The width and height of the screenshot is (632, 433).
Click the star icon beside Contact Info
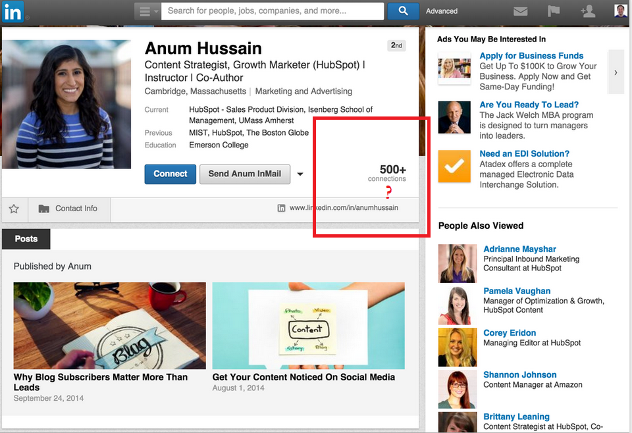click(14, 209)
